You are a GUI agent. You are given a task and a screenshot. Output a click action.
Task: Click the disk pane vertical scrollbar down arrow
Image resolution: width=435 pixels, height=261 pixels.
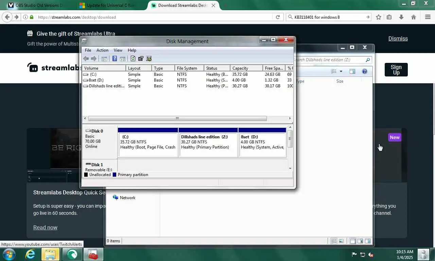click(x=290, y=168)
